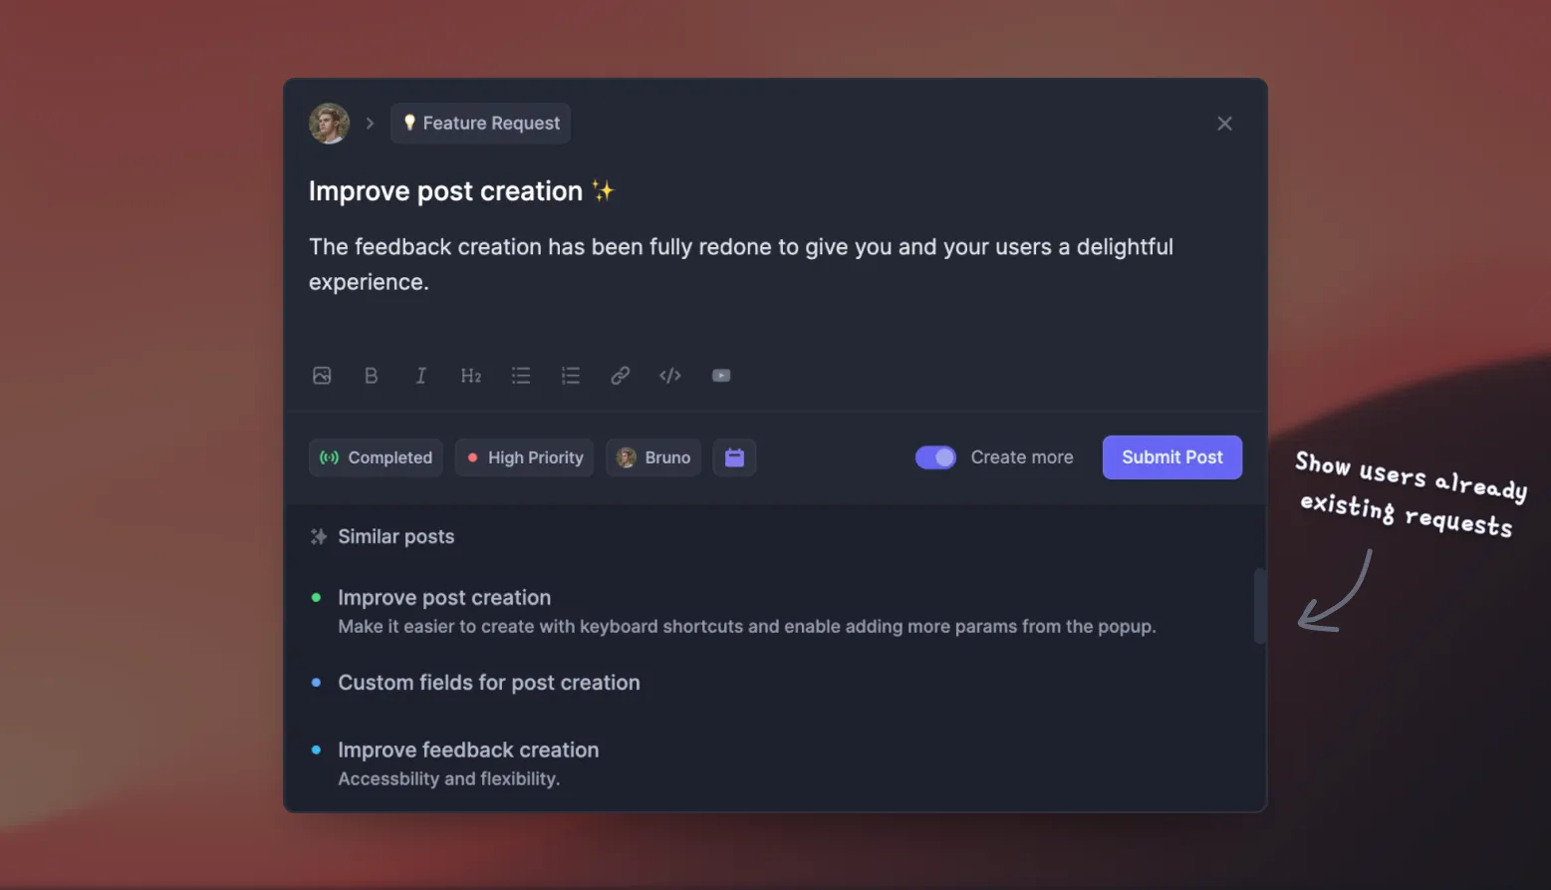Open 'Improve feedback creation' similar post

468,749
